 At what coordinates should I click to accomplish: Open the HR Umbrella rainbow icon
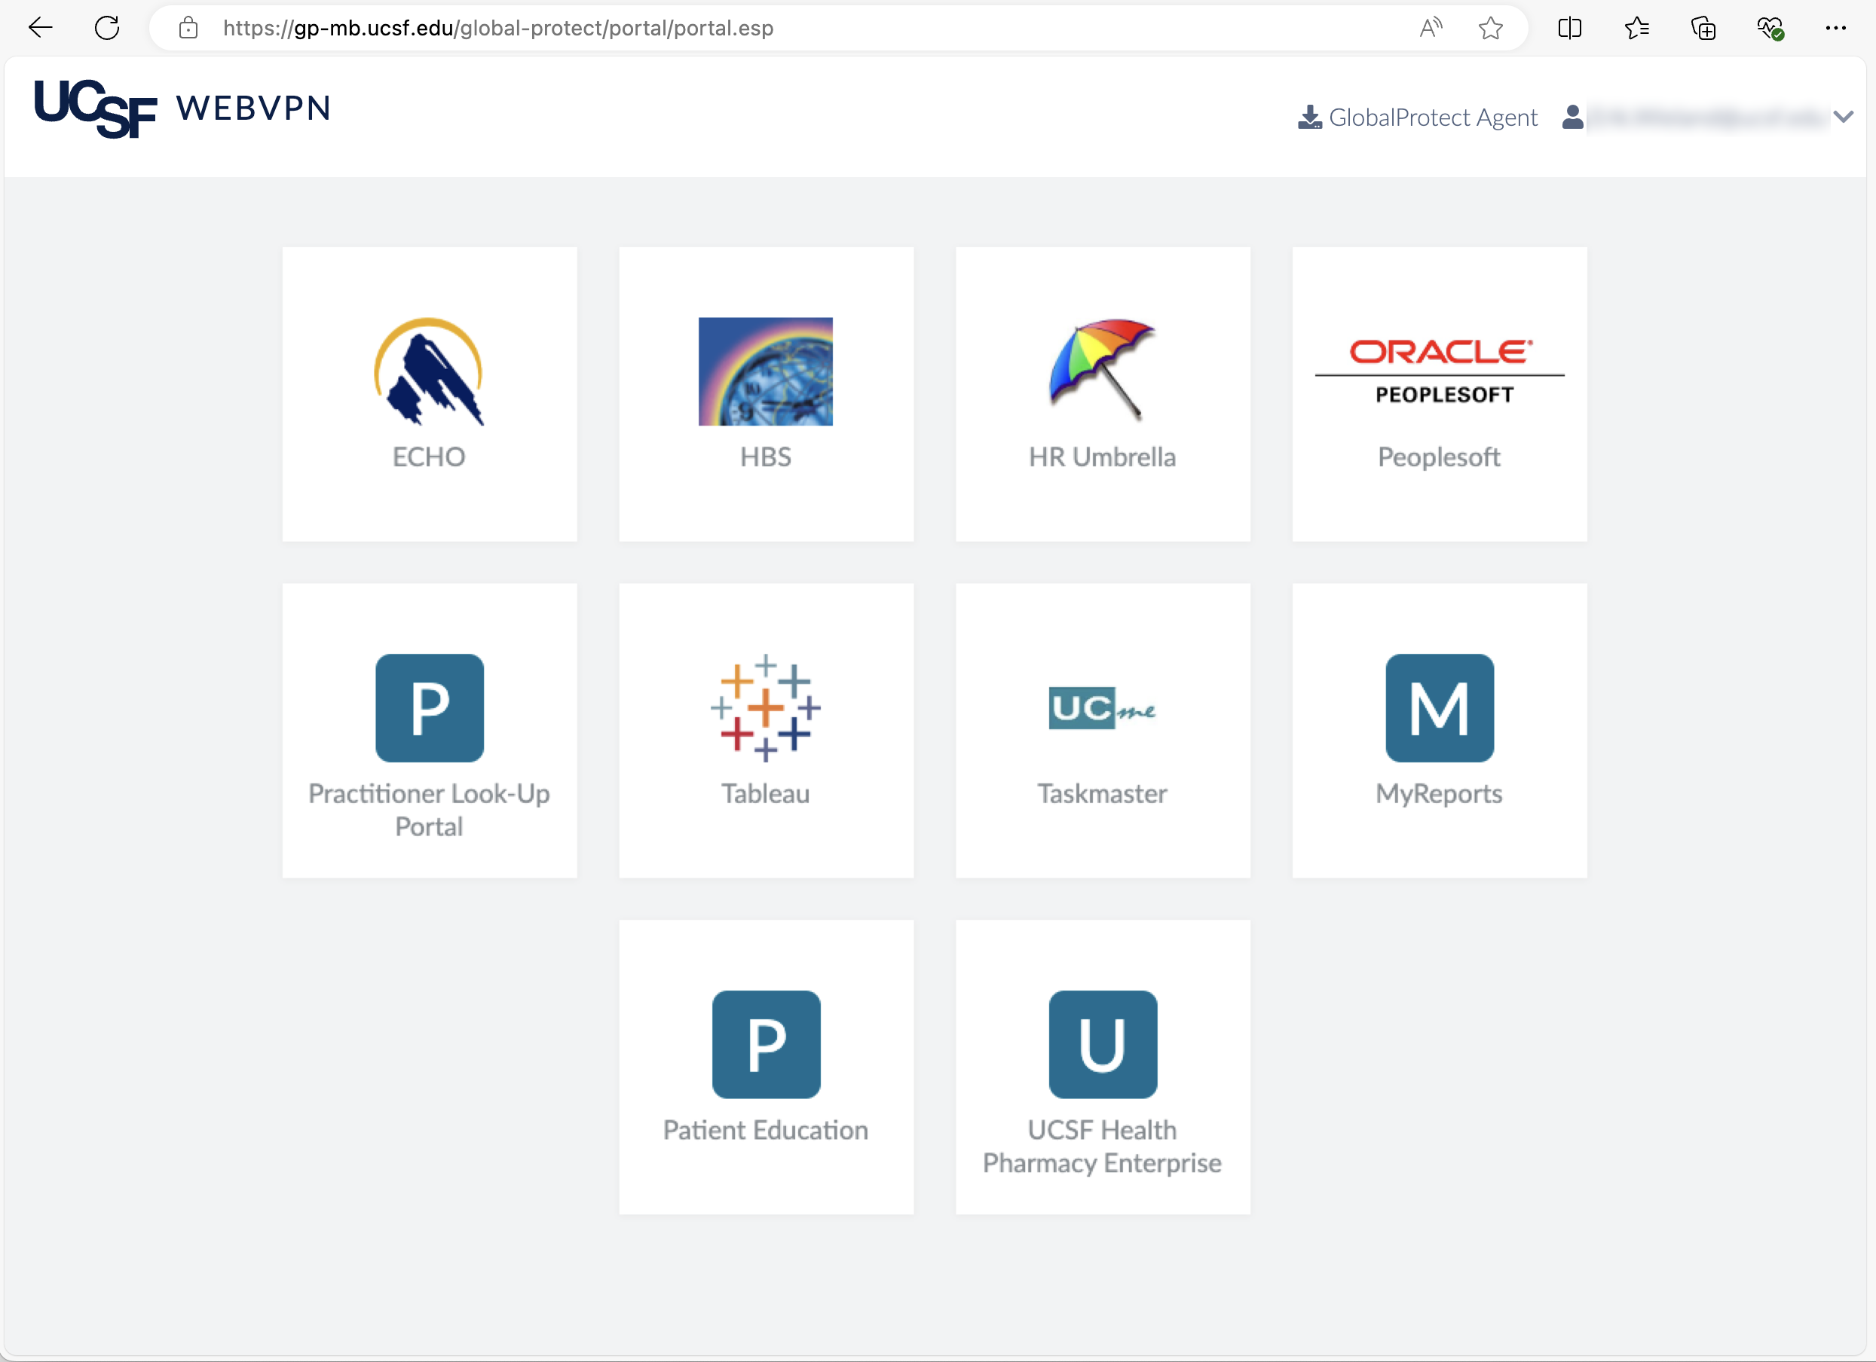click(1102, 370)
